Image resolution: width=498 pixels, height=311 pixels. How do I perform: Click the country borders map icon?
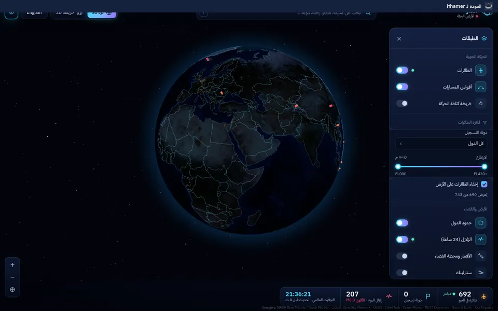(480, 223)
